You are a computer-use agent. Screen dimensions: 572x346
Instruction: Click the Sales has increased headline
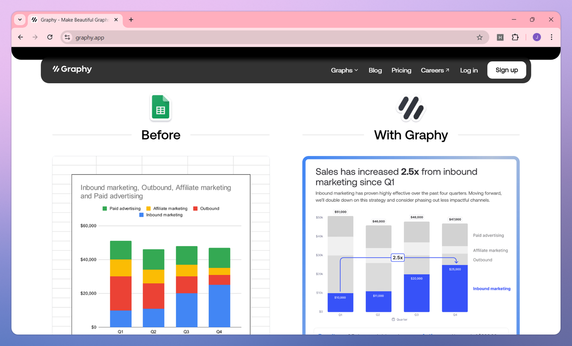(397, 177)
